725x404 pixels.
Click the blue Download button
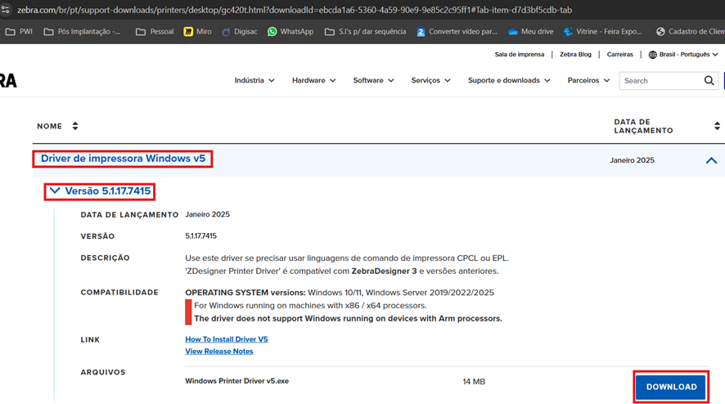coord(671,387)
